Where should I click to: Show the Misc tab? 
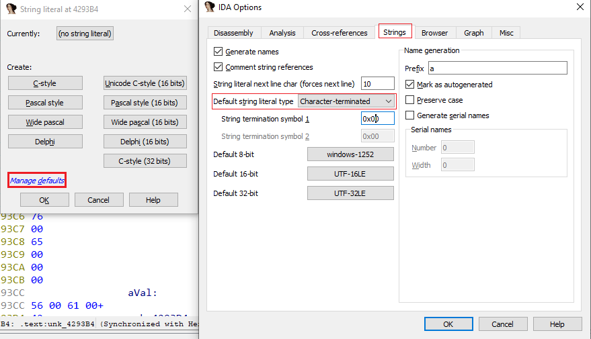click(506, 33)
